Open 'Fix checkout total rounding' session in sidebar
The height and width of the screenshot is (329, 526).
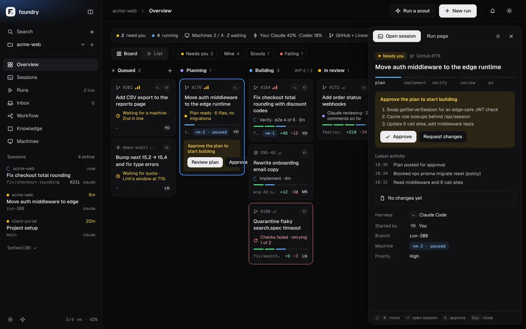[x=51, y=175]
